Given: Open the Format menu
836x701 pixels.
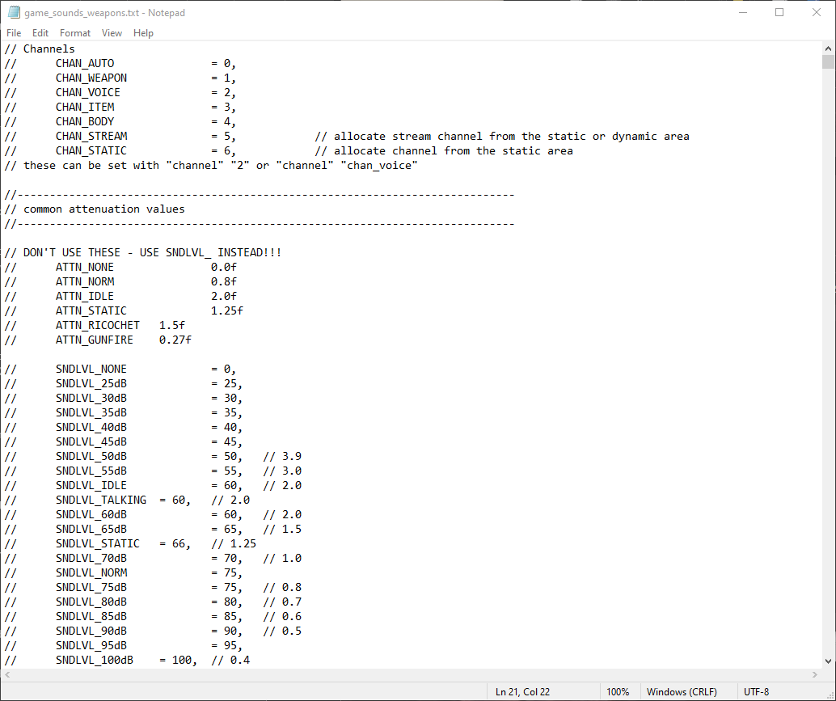Looking at the screenshot, I should pyautogui.click(x=75, y=33).
